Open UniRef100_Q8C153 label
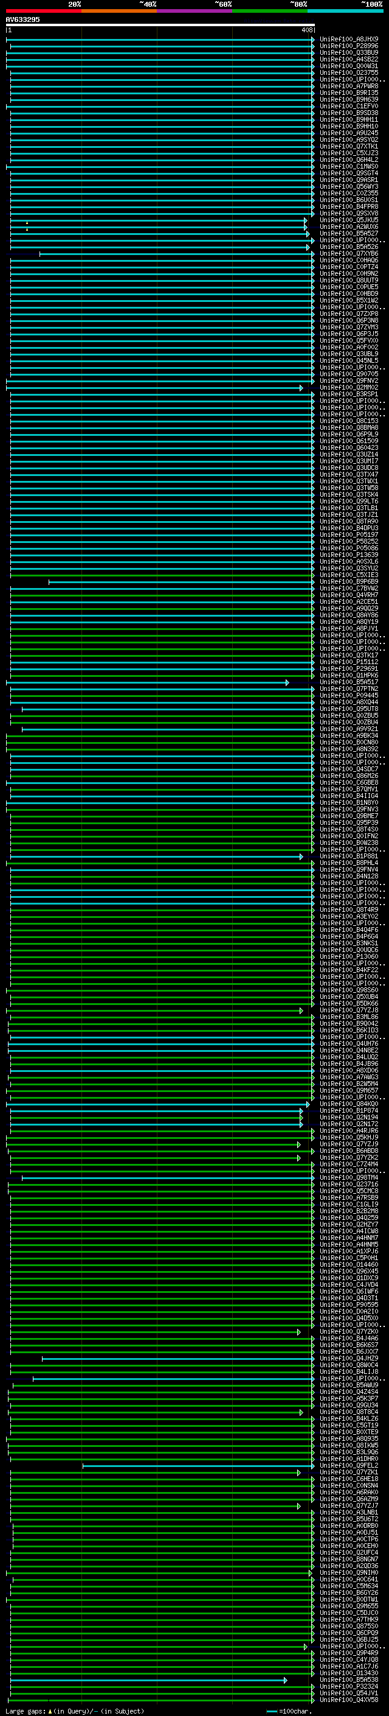The width and height of the screenshot is (389, 1716). [349, 421]
